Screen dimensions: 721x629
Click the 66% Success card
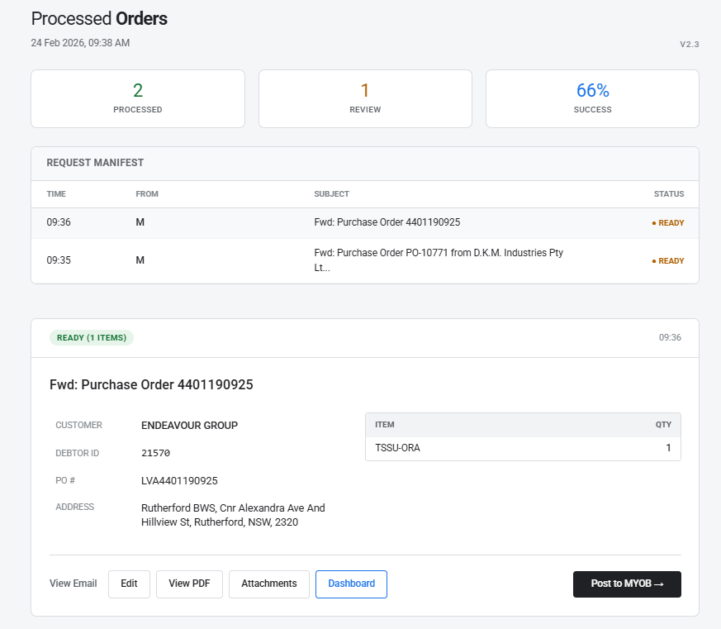[592, 98]
